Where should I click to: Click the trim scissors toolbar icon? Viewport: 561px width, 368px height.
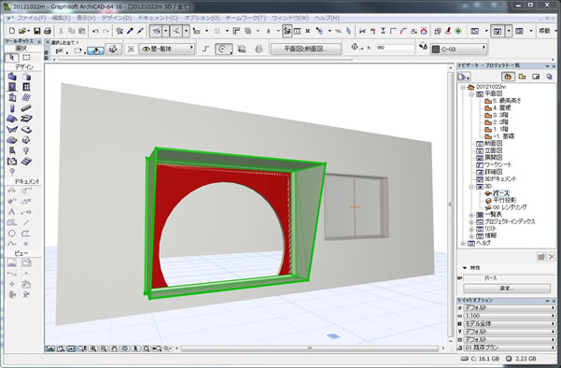coord(362,31)
